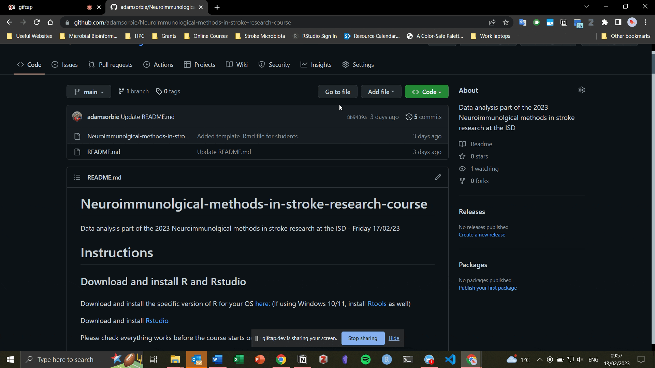The width and height of the screenshot is (655, 368).
Task: Reload the GitHub page
Action: (x=37, y=22)
